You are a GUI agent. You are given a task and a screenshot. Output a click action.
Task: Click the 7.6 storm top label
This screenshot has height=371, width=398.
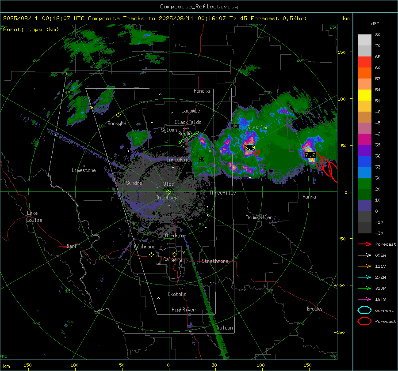310,155
